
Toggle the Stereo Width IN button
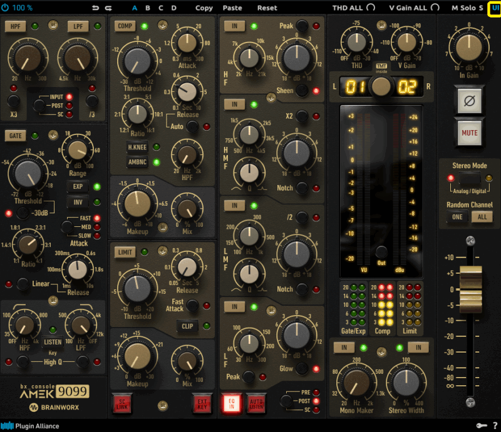point(418,348)
